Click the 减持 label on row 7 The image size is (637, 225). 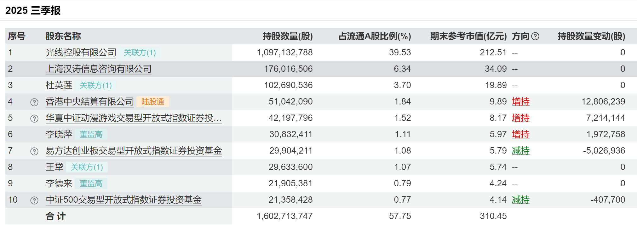click(x=520, y=150)
